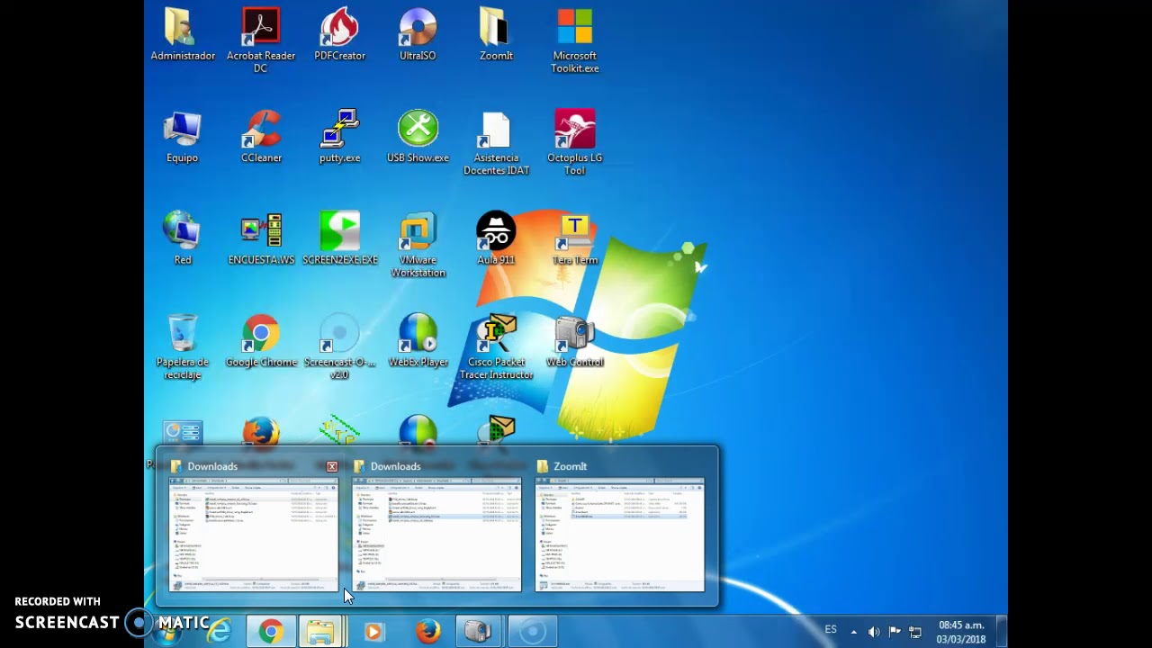Image resolution: width=1152 pixels, height=648 pixels.
Task: Click the Octoplus LG Tool shortcut
Action: pyautogui.click(x=575, y=143)
